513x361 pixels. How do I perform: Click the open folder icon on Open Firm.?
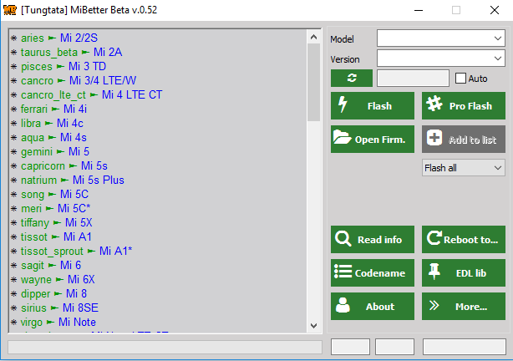pyautogui.click(x=342, y=137)
